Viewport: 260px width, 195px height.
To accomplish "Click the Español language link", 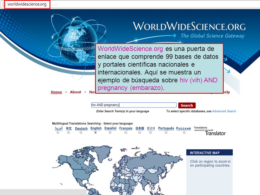I will click(x=110, y=128).
